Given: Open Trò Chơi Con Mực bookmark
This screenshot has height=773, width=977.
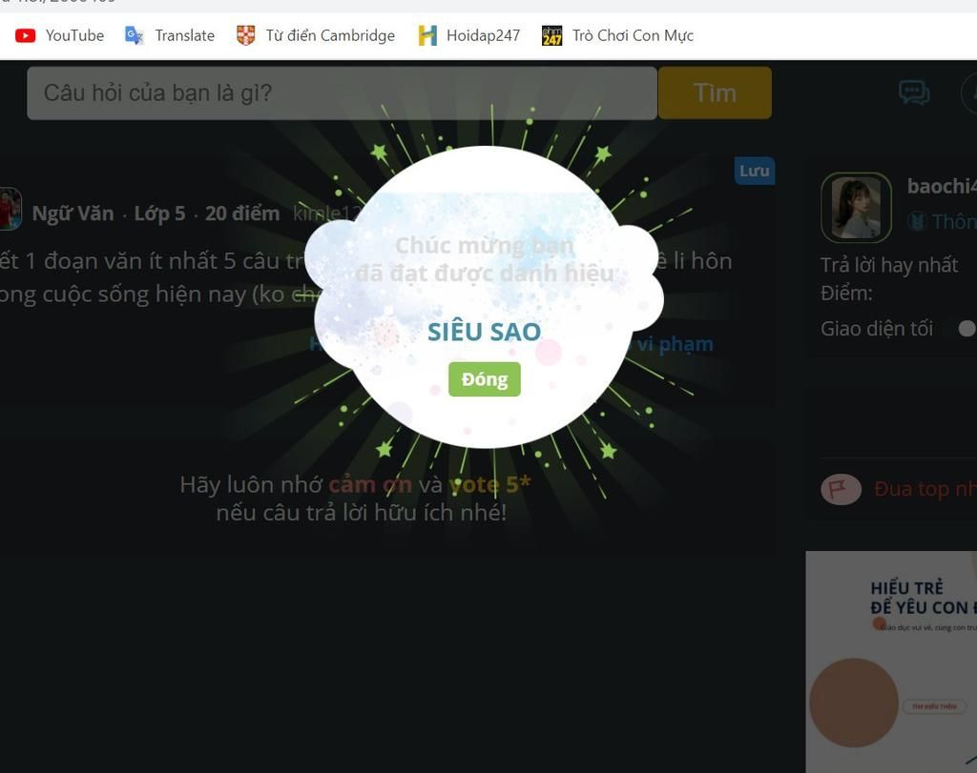Looking at the screenshot, I should click(x=617, y=35).
